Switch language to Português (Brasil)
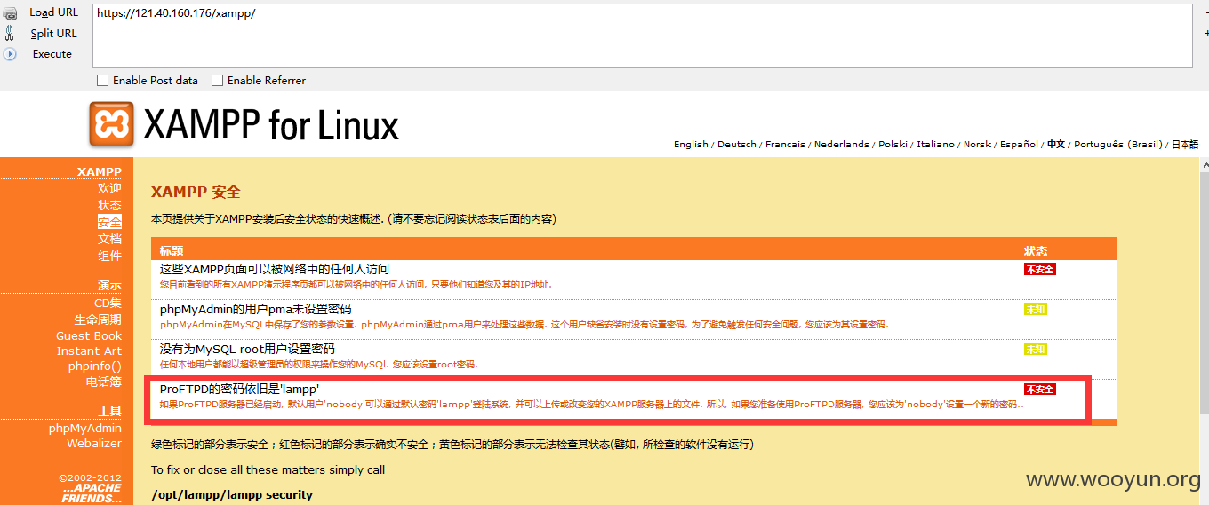This screenshot has width=1209, height=505. point(1117,144)
